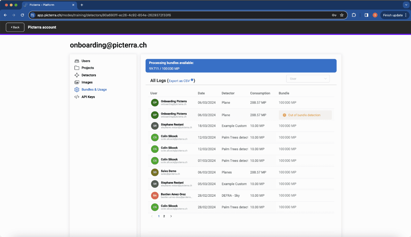Open the User filter dropdown
This screenshot has width=411, height=237.
pos(308,79)
